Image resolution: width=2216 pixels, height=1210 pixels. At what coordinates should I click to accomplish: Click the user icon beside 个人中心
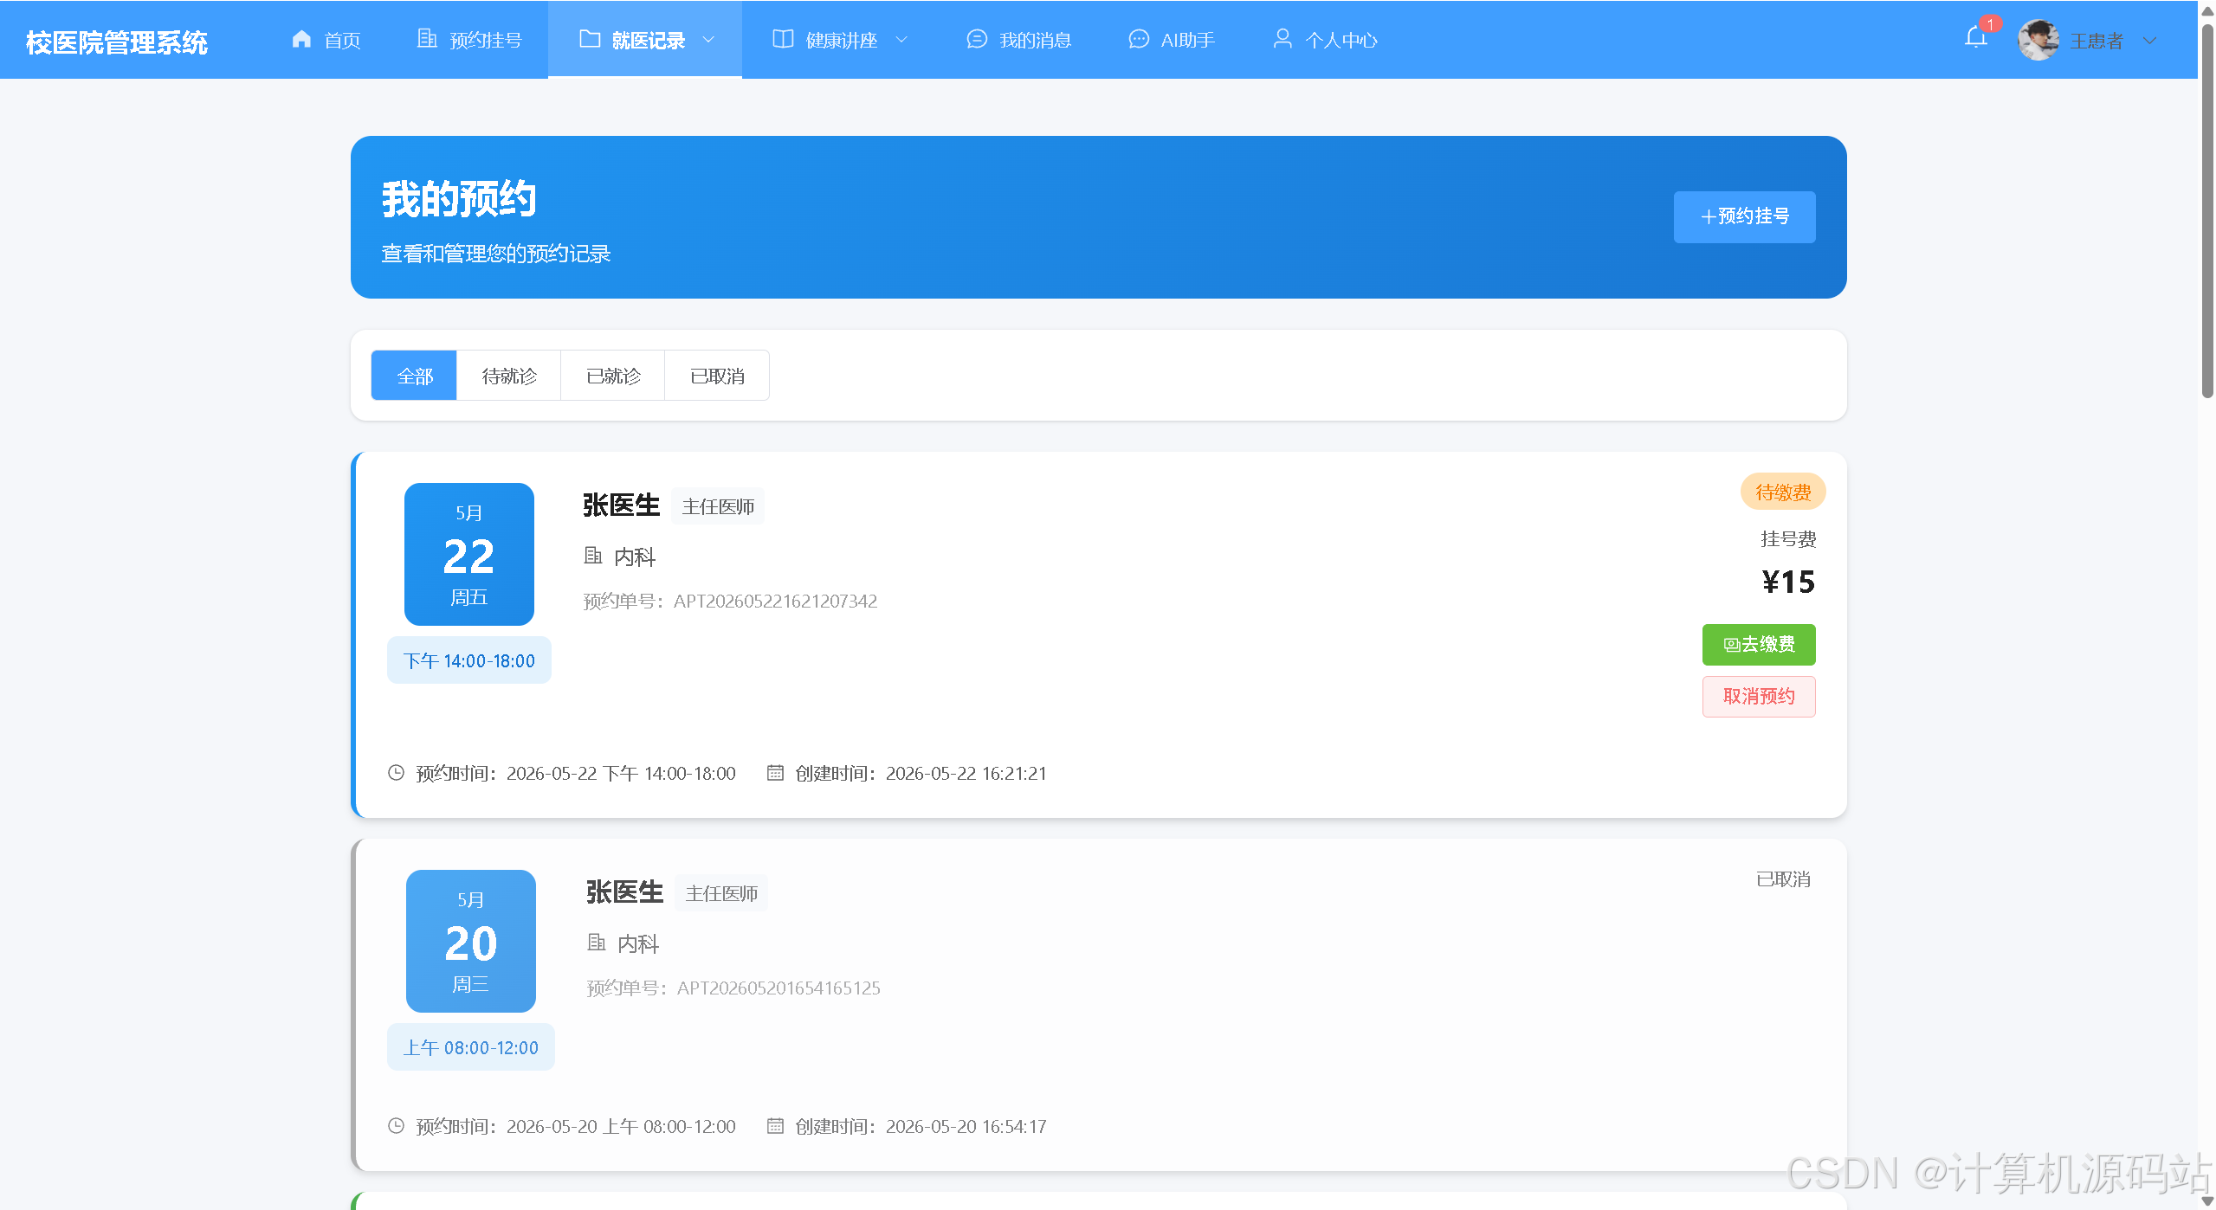tap(1282, 39)
